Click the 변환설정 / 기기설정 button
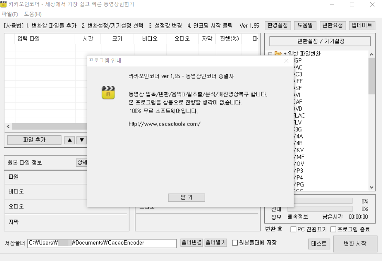This screenshot has height=261, width=382. tap(320, 41)
